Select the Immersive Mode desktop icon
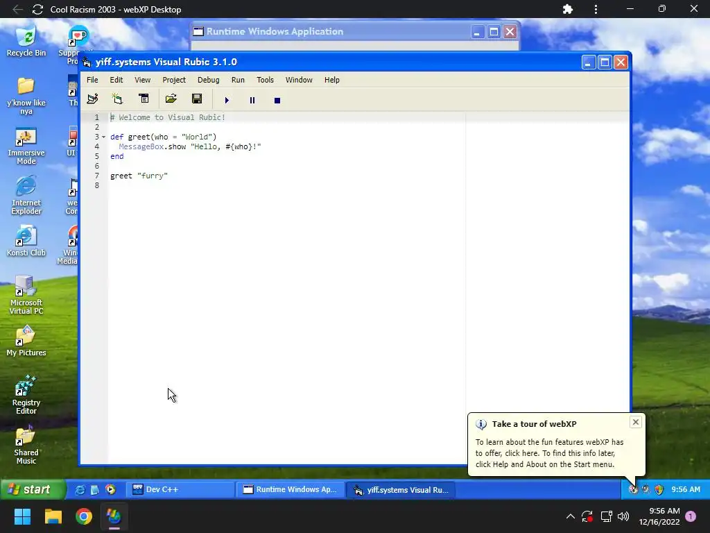Image resolution: width=710 pixels, height=533 pixels. click(26, 146)
